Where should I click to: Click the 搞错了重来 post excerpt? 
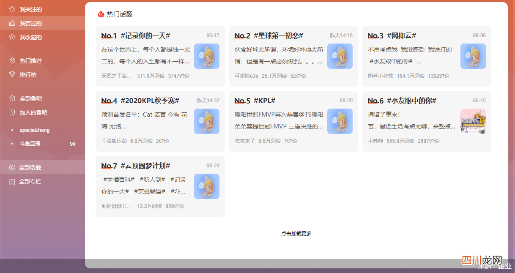(412, 120)
